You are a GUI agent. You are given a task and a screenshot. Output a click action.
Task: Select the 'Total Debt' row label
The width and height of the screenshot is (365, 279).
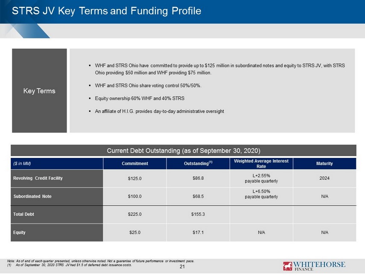point(57,214)
